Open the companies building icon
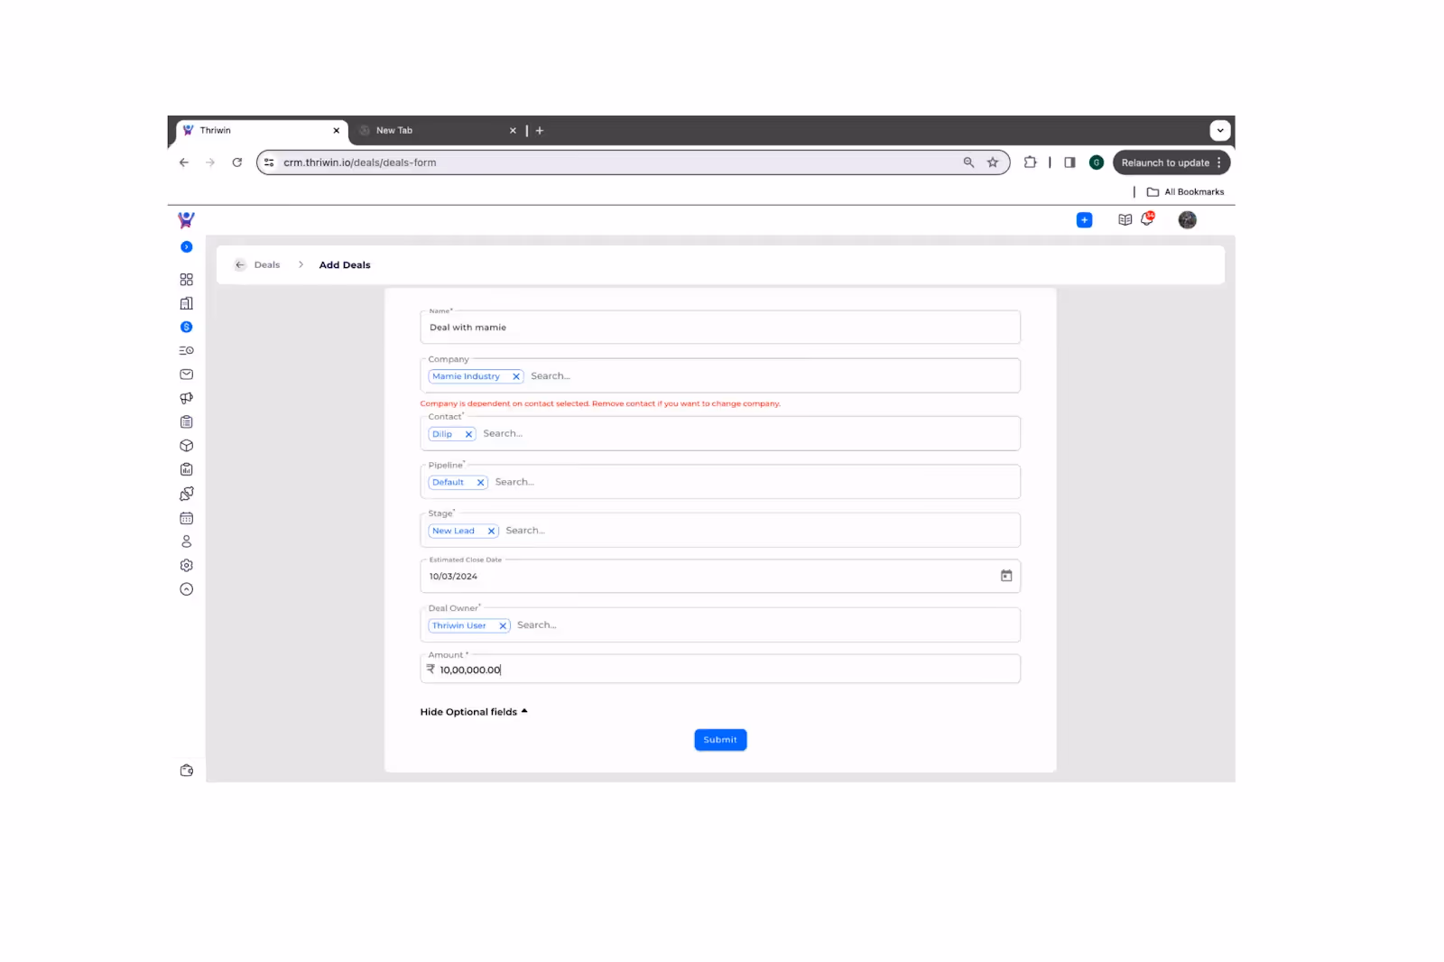The image size is (1444, 962). 186,303
